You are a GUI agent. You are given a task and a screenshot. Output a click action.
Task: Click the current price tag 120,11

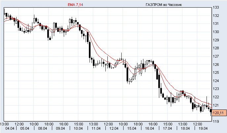click(x=219, y=113)
